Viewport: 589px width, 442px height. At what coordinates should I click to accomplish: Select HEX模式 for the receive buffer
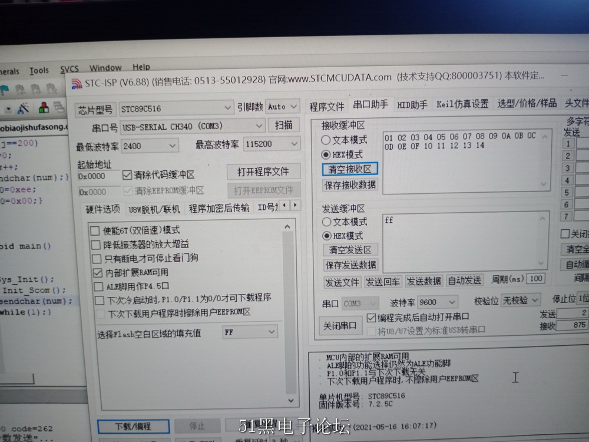tap(326, 154)
